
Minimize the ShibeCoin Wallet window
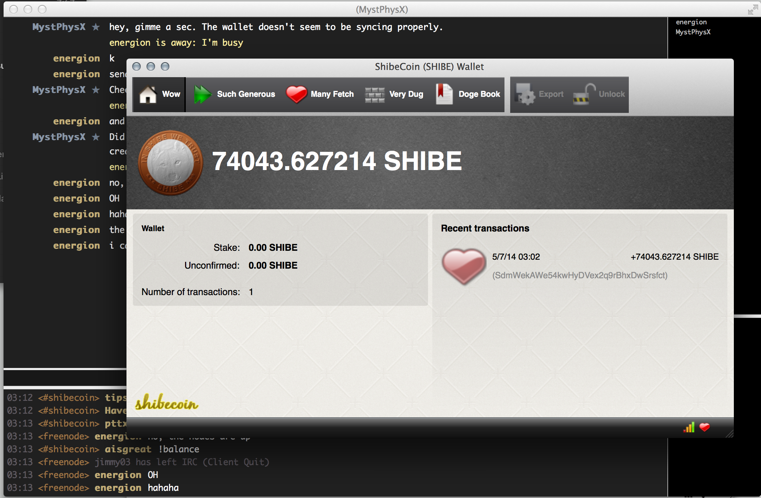pos(151,66)
